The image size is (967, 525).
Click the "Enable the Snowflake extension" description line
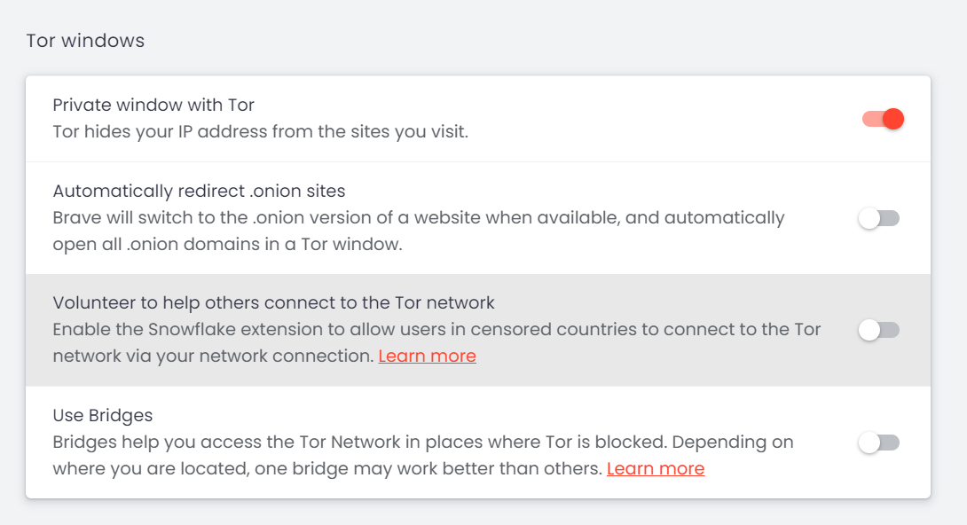tap(436, 330)
